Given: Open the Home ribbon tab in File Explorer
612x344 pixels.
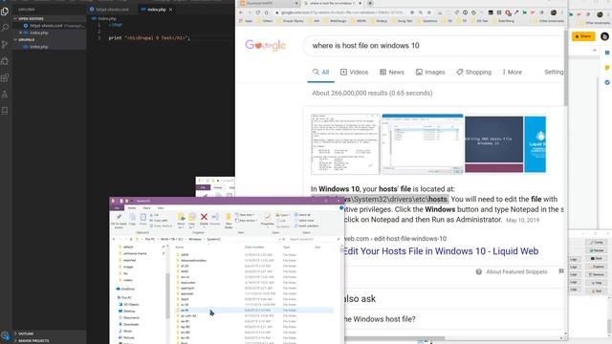Looking at the screenshot, I should (132, 208).
